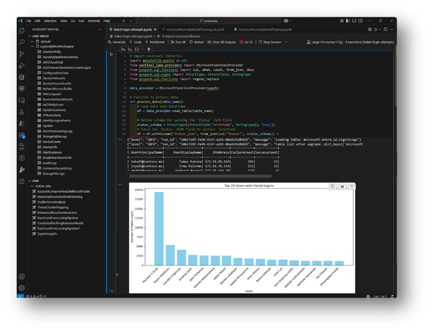Open the Customize Layout button
This screenshot has width=431, height=332.
(x=342, y=21)
